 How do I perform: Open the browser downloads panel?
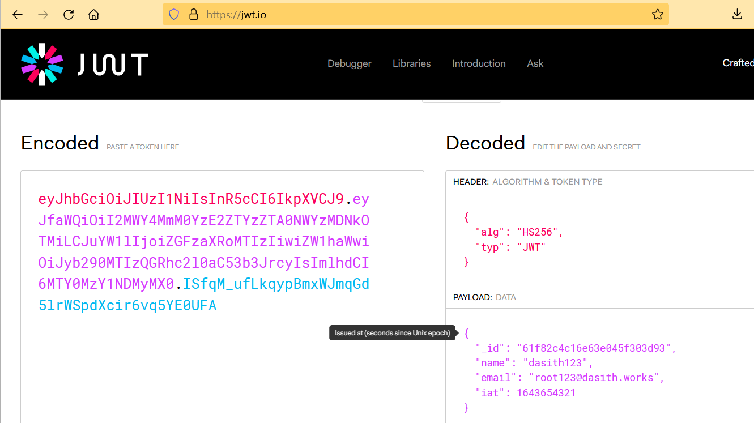coord(737,15)
